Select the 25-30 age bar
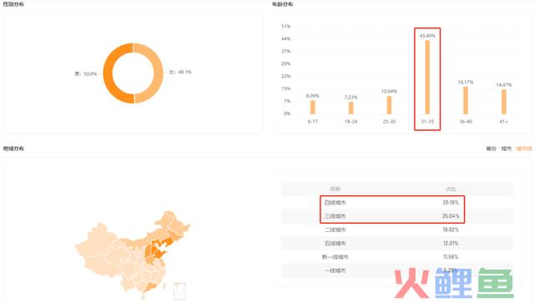The image size is (534, 303). 389,105
